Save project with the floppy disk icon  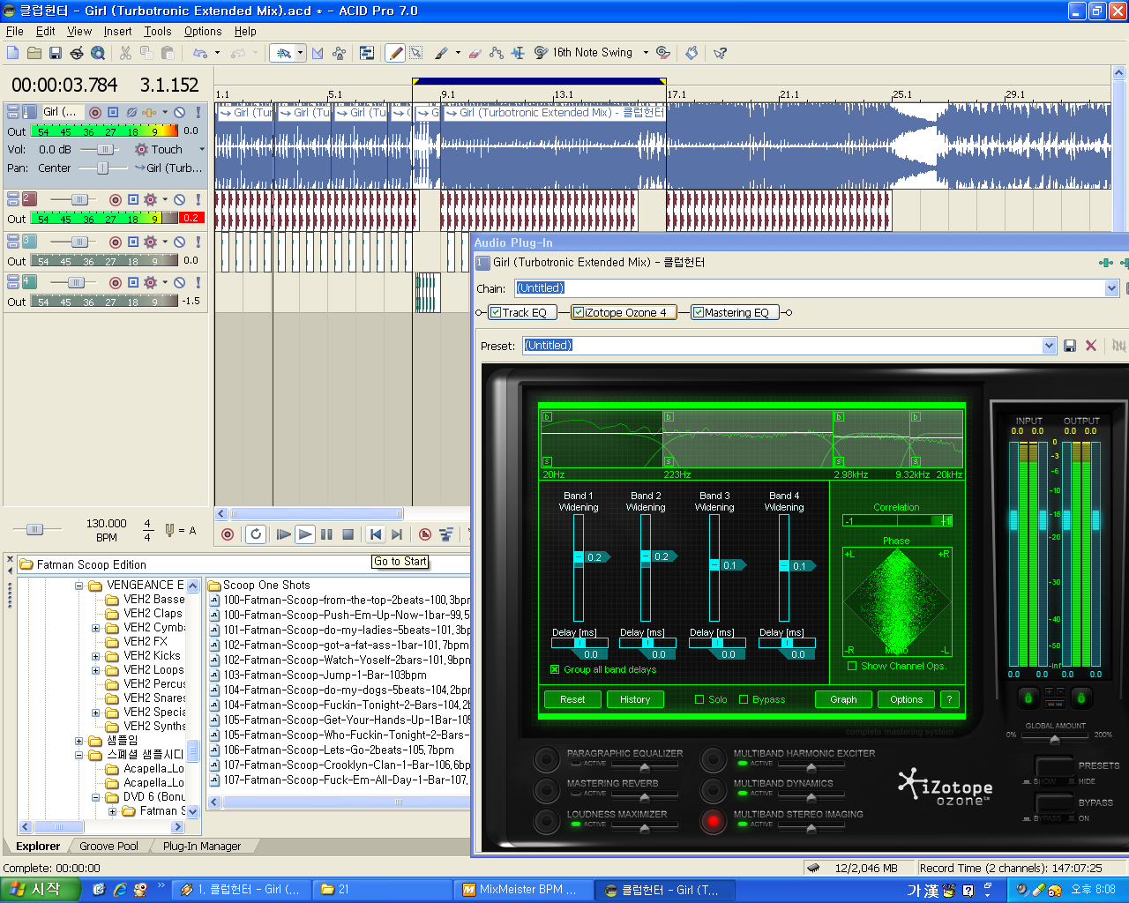pyautogui.click(x=56, y=53)
